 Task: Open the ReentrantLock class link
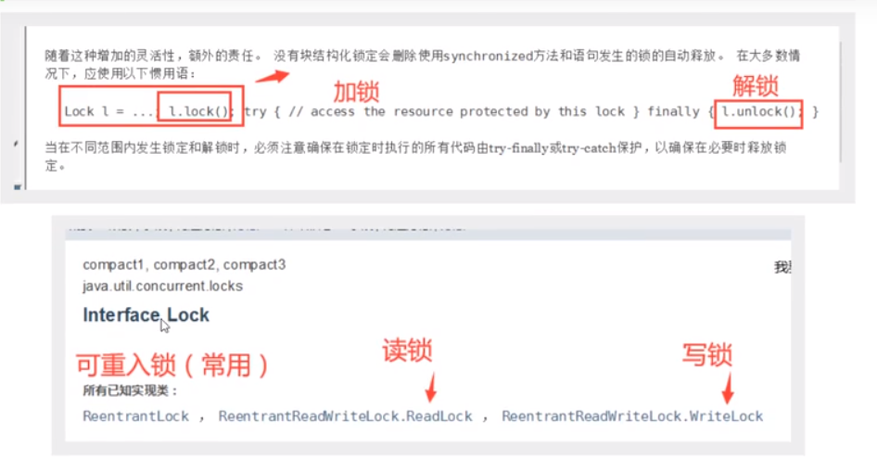136,416
